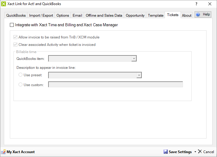Switch to the QuickBooks tab
The height and width of the screenshot is (157, 217).
[x=16, y=15]
